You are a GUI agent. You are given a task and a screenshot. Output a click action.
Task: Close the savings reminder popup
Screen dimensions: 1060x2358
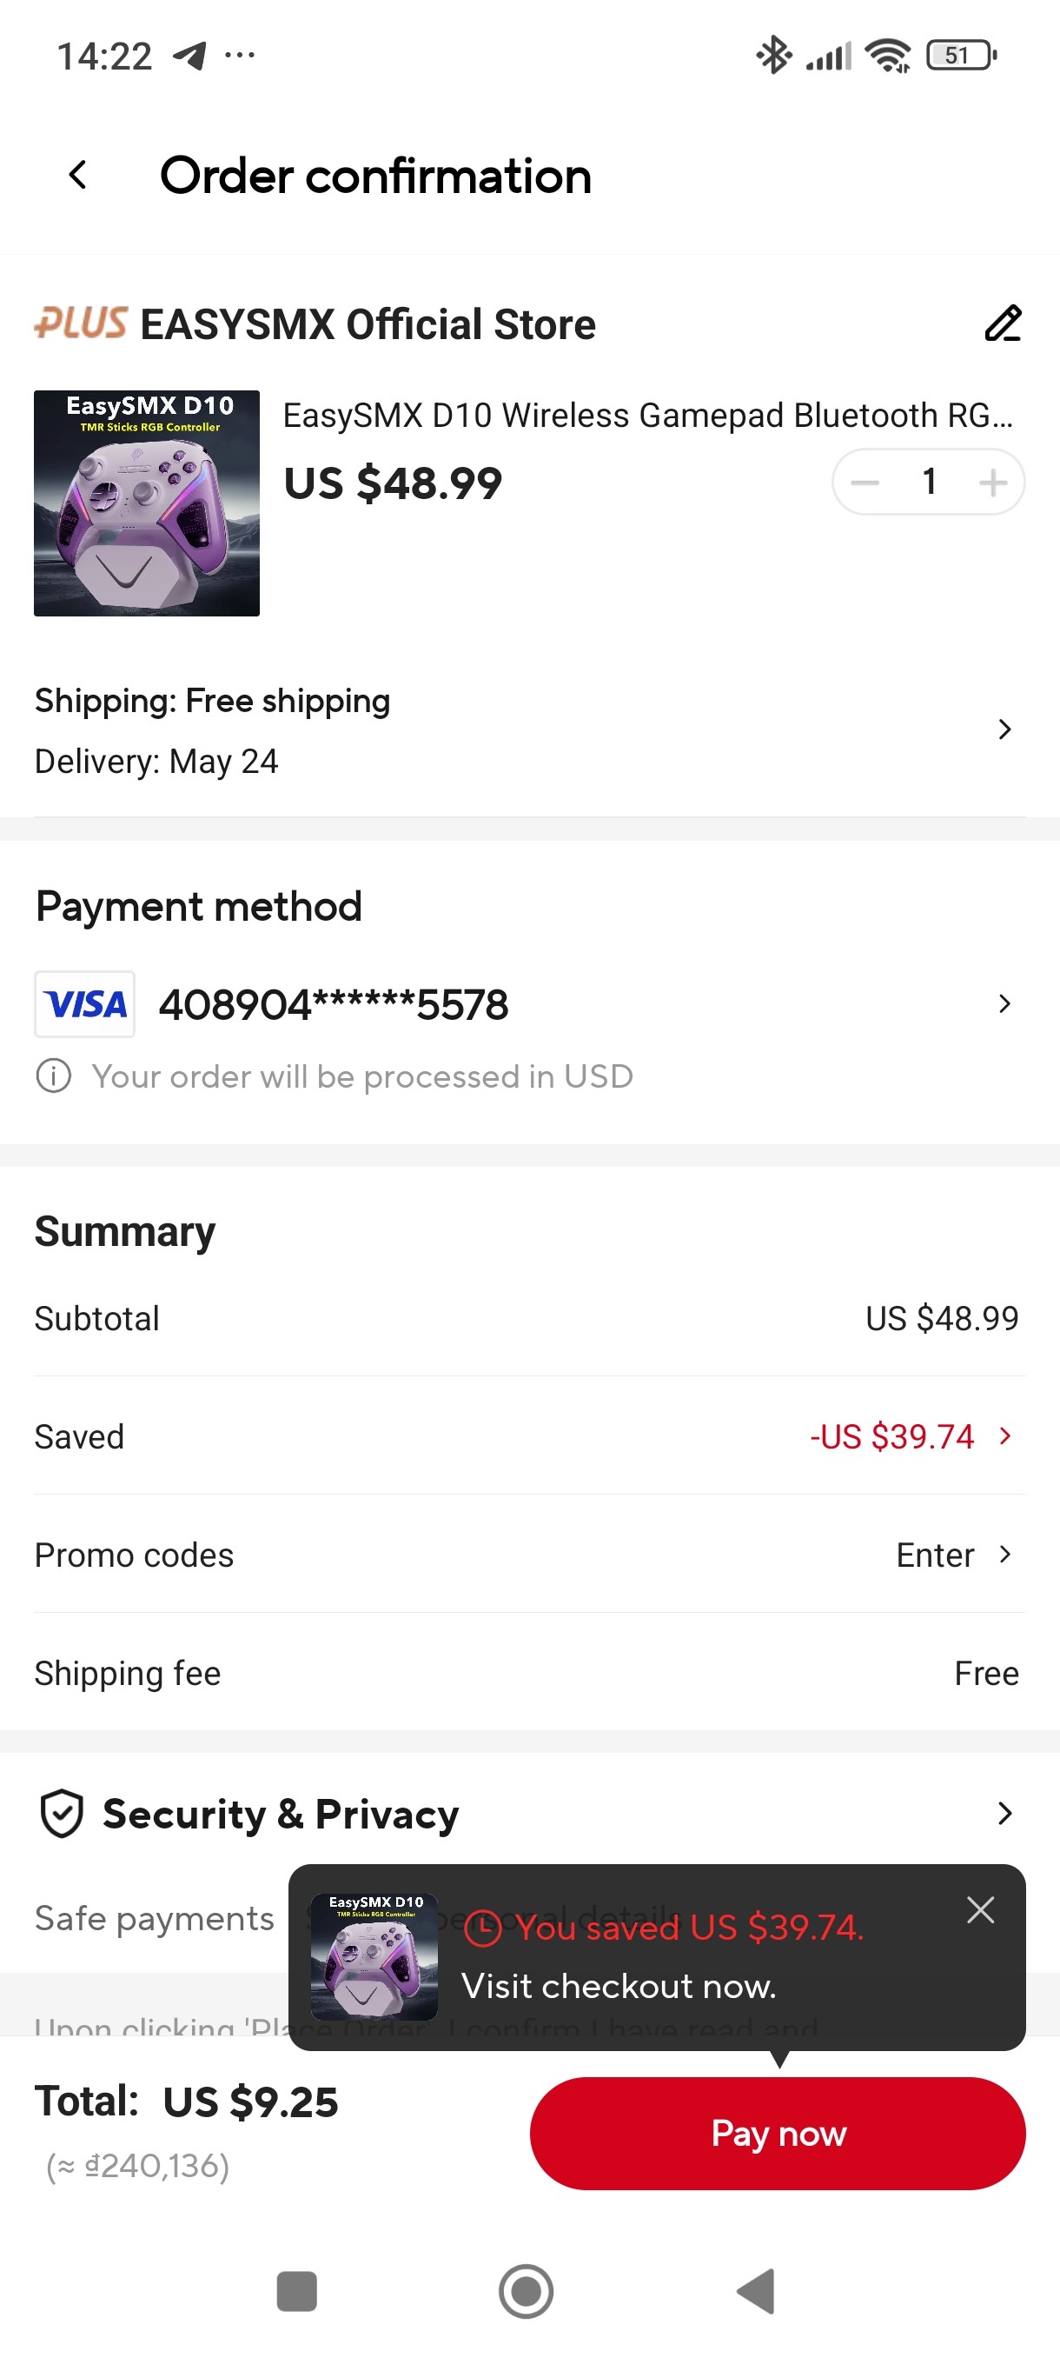pos(980,1909)
